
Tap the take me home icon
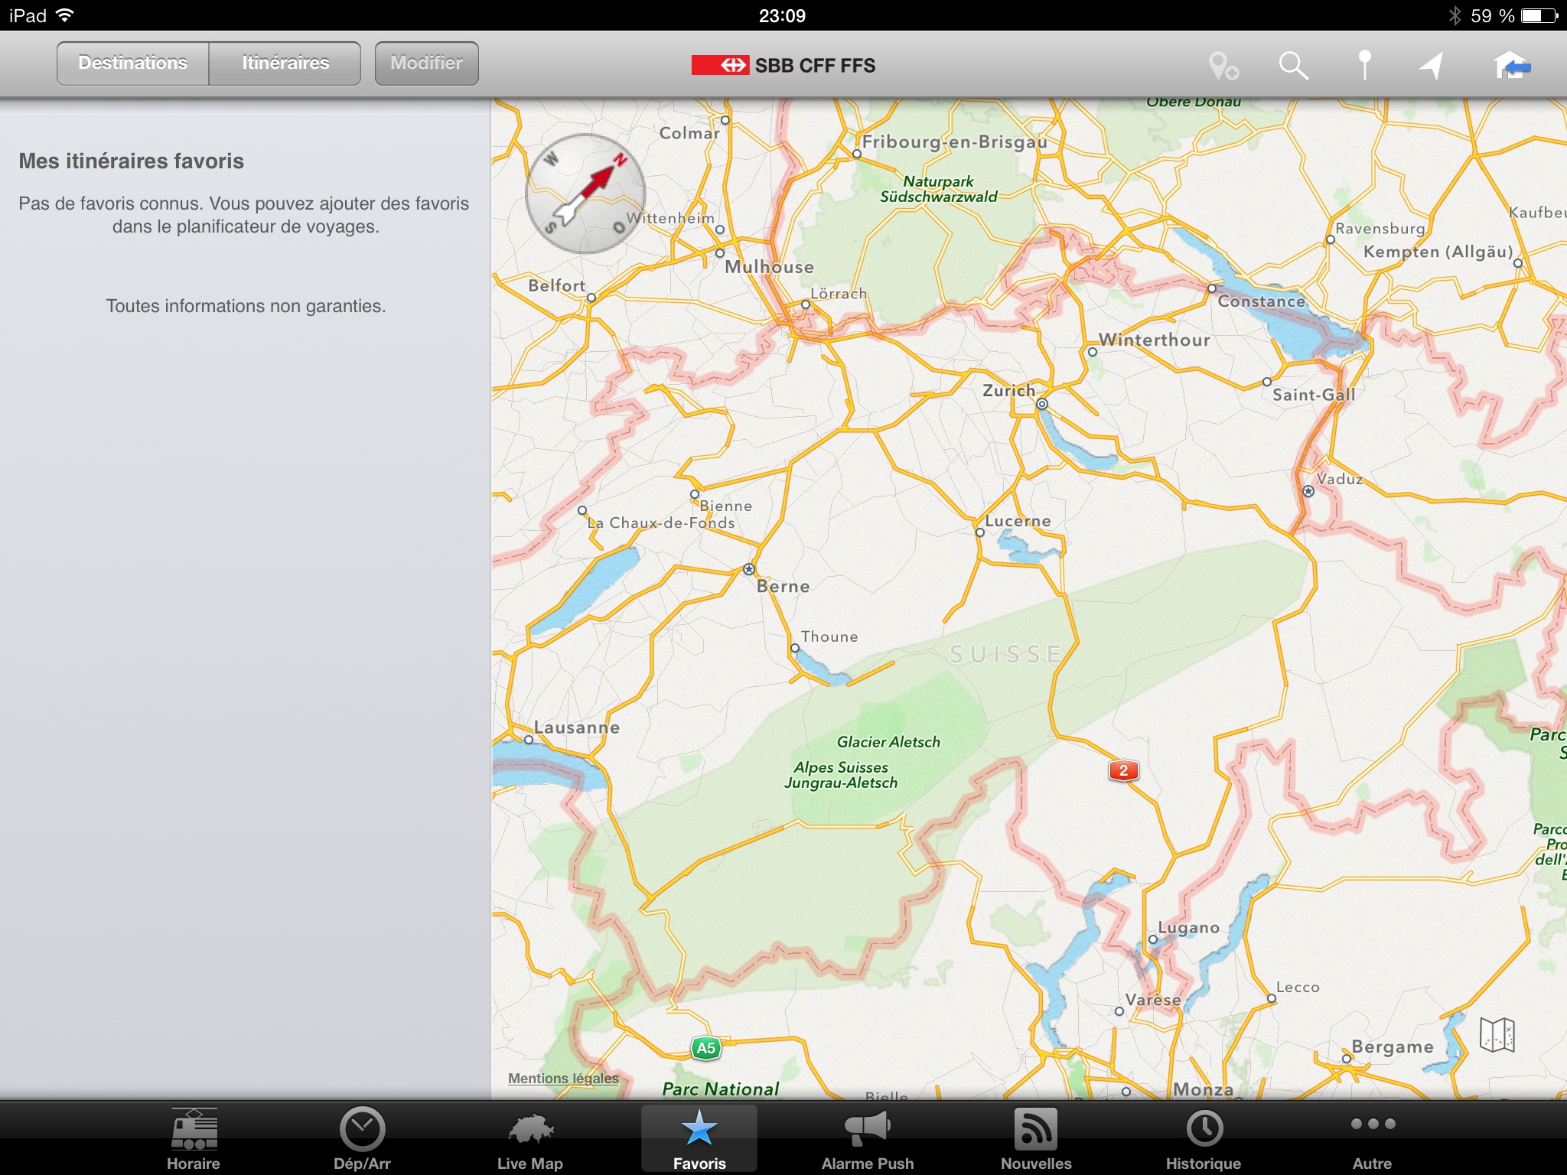[x=1511, y=66]
